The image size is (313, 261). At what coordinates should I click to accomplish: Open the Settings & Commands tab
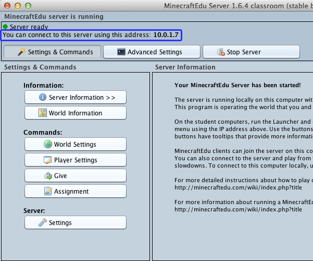52,52
